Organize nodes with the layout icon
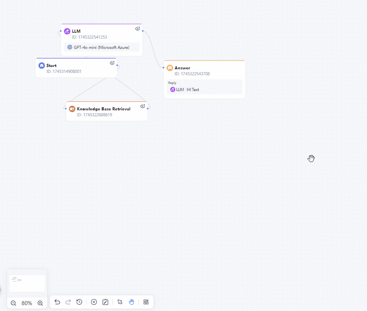Screen dimensions: 367x311 coord(146,302)
